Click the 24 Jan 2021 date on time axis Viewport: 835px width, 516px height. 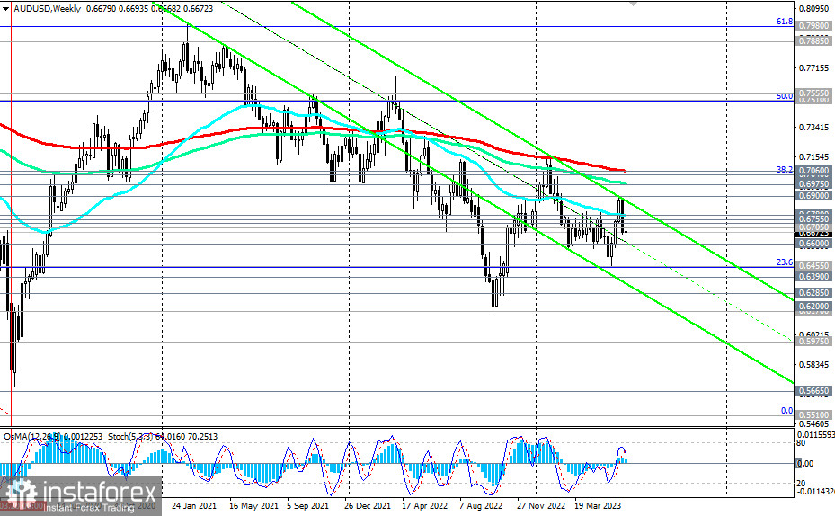194,505
